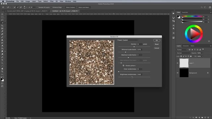
Task: Select the Gradient tool
Action: [2, 49]
